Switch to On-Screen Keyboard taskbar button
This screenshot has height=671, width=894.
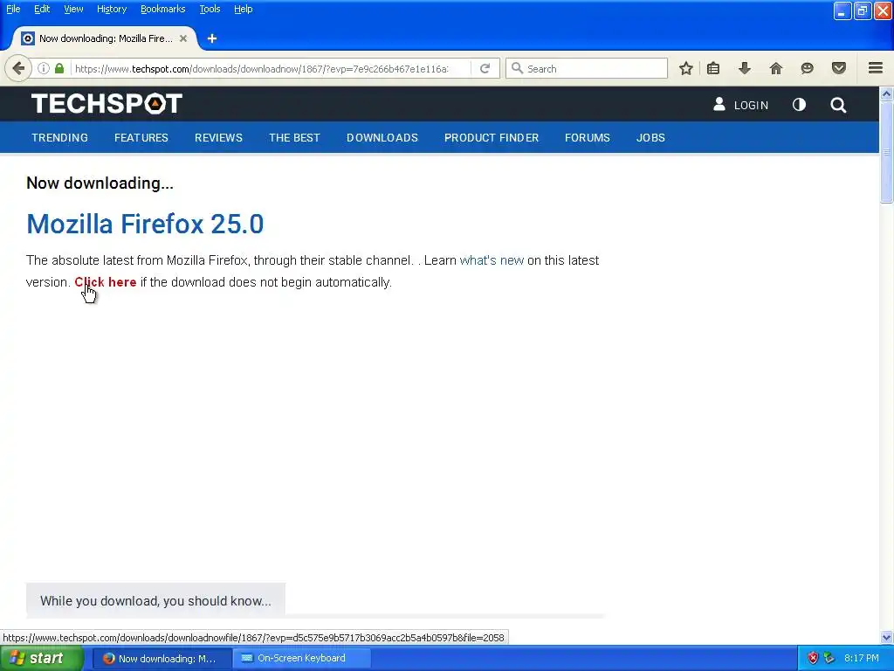301,659
